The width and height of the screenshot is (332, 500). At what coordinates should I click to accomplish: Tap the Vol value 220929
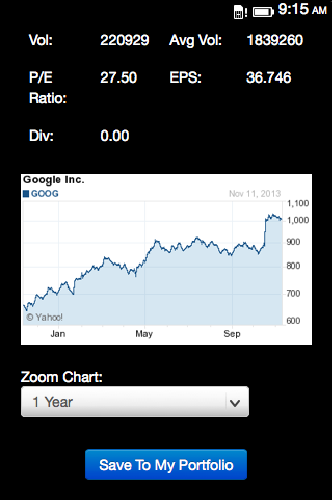pos(124,41)
